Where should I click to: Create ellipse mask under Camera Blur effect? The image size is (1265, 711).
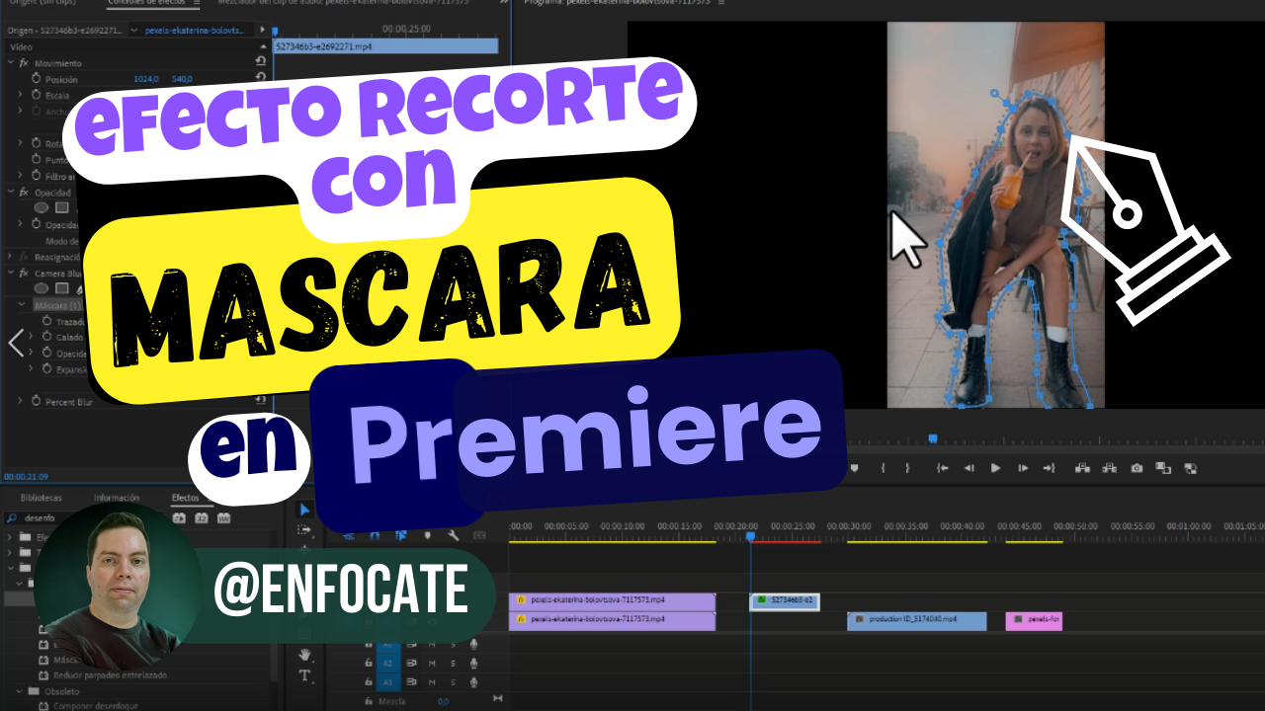coord(42,288)
